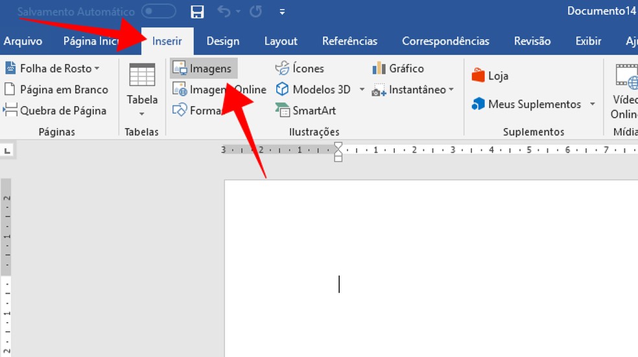Viewport: 638px width, 357px height.
Task: Click inside the blank document page
Action: coord(431,268)
